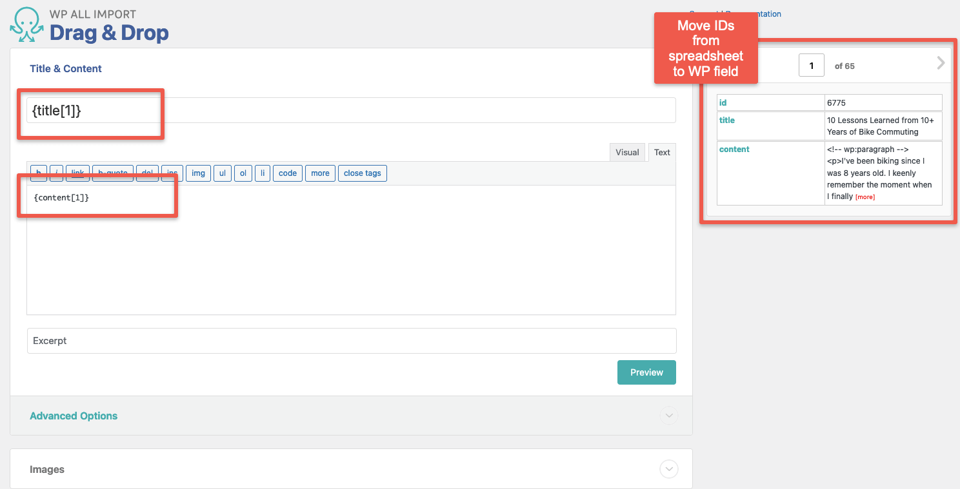Switch editor to the Visual tab
This screenshot has width=960, height=489.
tap(627, 152)
